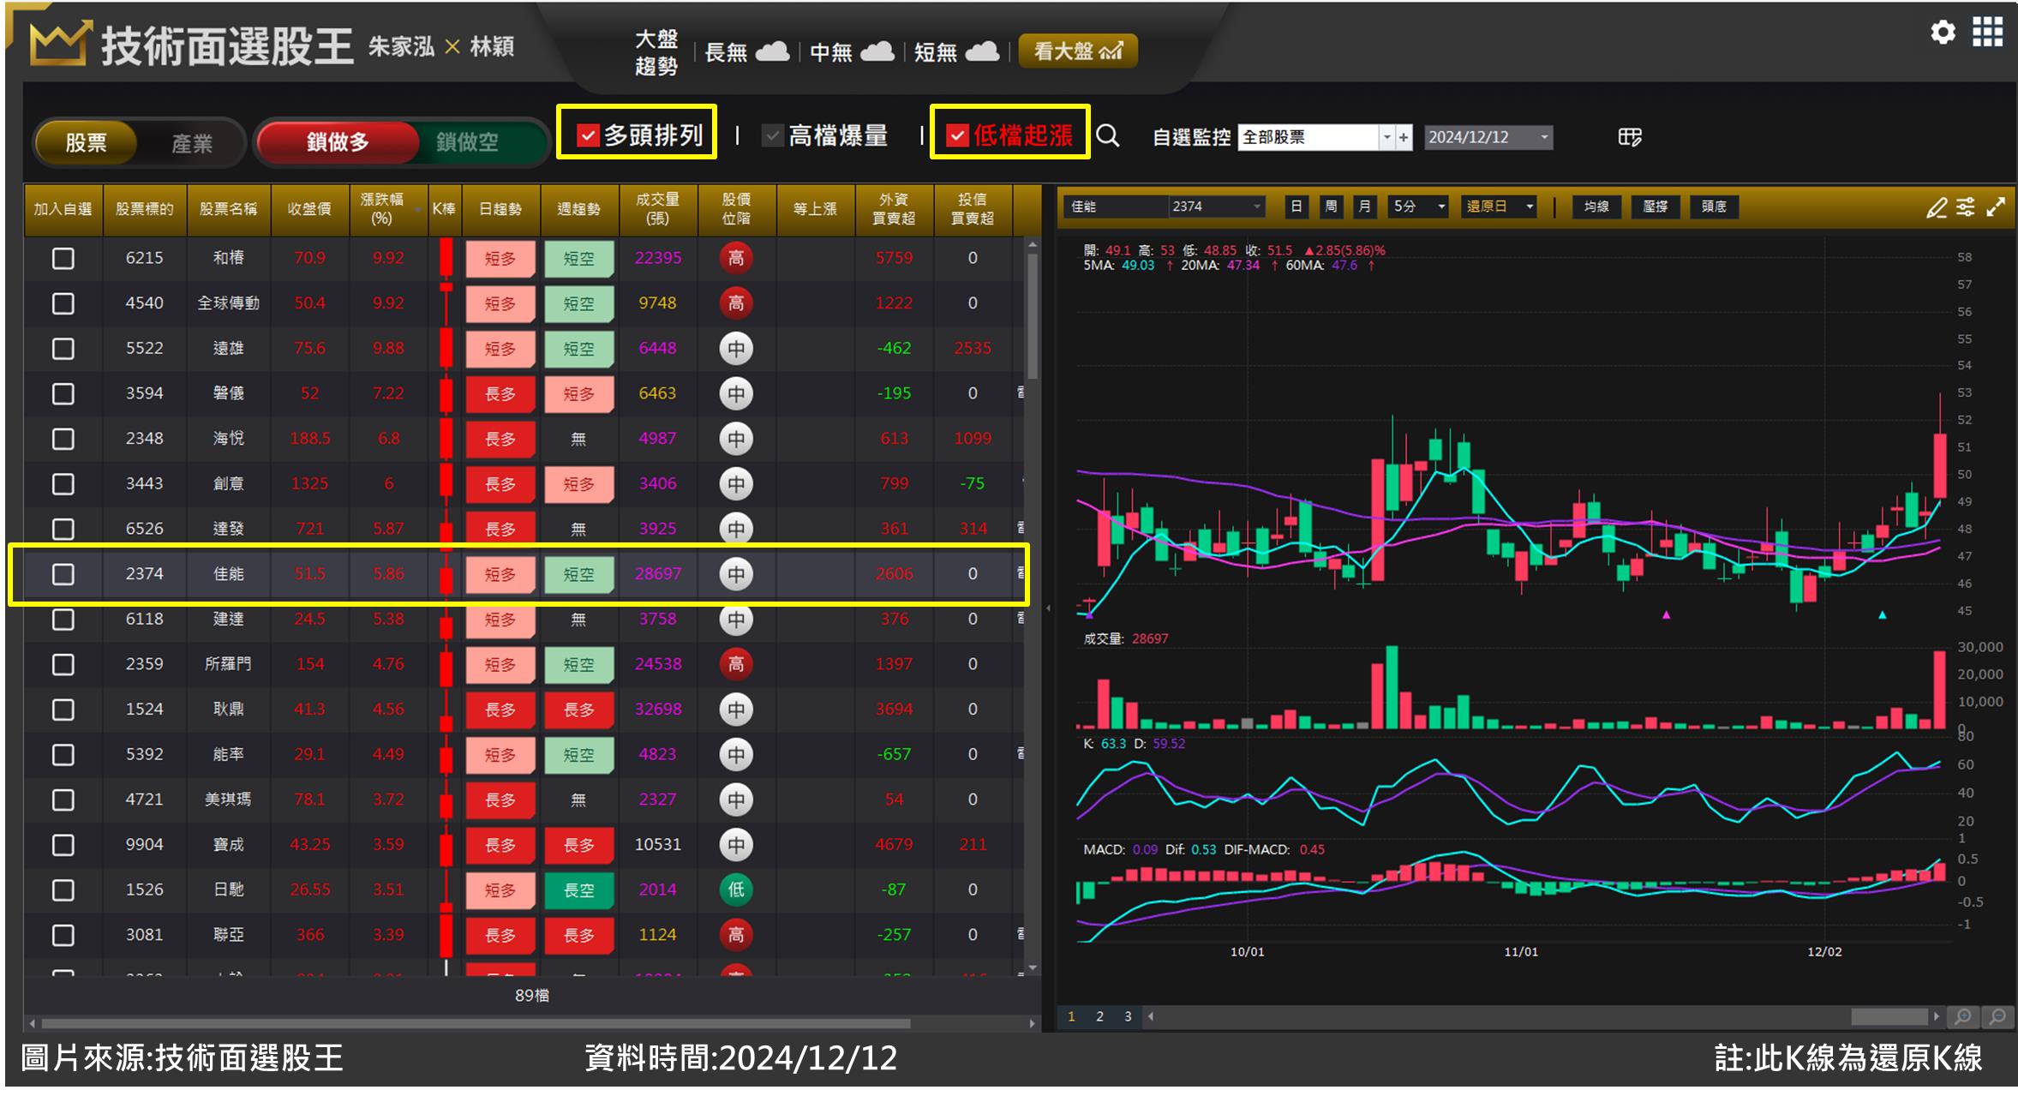
Task: Click the 成交量(張) column header
Action: tap(658, 209)
